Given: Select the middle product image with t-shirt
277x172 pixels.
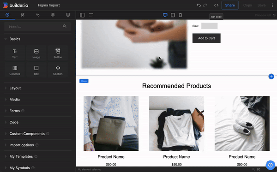Looking at the screenshot, I should click(x=176, y=124).
